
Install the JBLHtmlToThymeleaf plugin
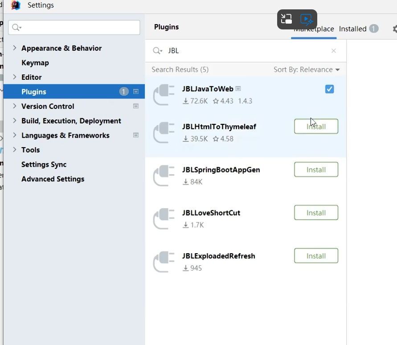click(x=316, y=126)
